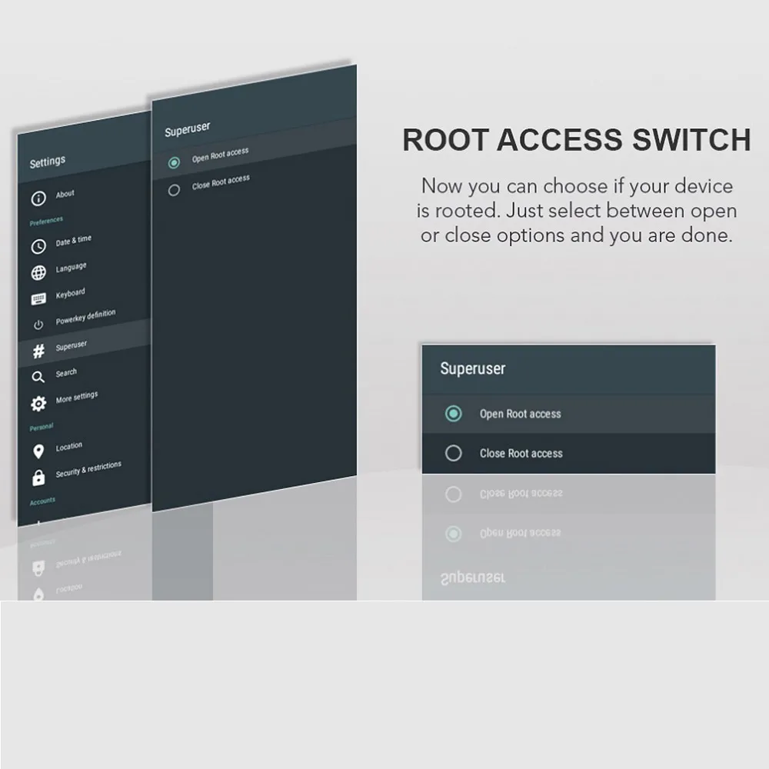Click the Superuser hash icon
769x769 pixels.
(x=38, y=351)
